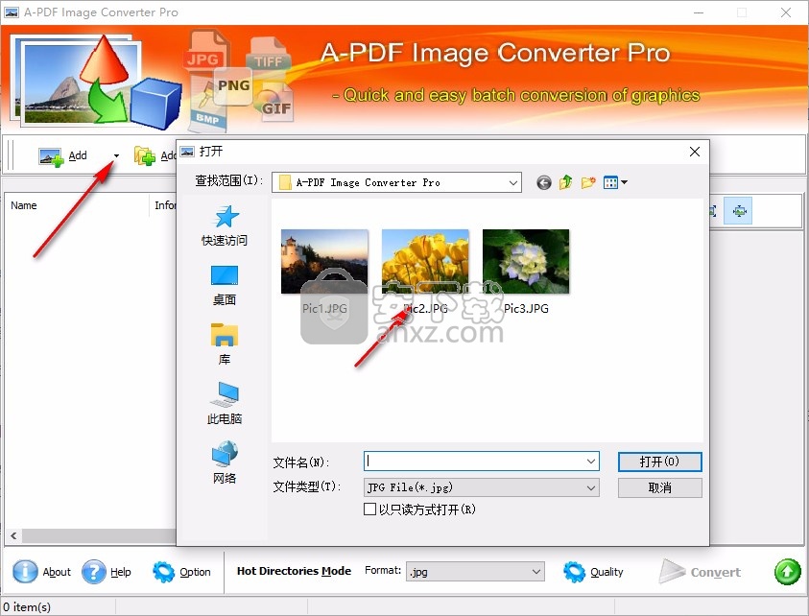Open This PC (此电脑) in the sidebar
The height and width of the screenshot is (616, 809).
[x=225, y=403]
